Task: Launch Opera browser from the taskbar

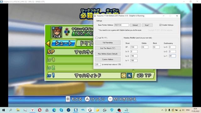Action: tap(40, 110)
